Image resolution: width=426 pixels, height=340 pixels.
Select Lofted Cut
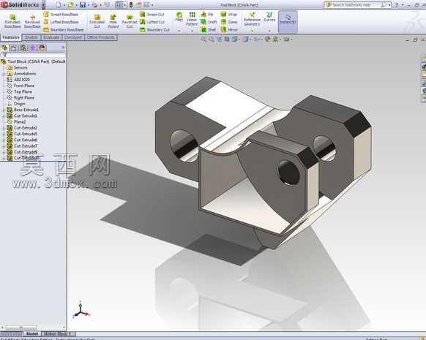pos(152,22)
